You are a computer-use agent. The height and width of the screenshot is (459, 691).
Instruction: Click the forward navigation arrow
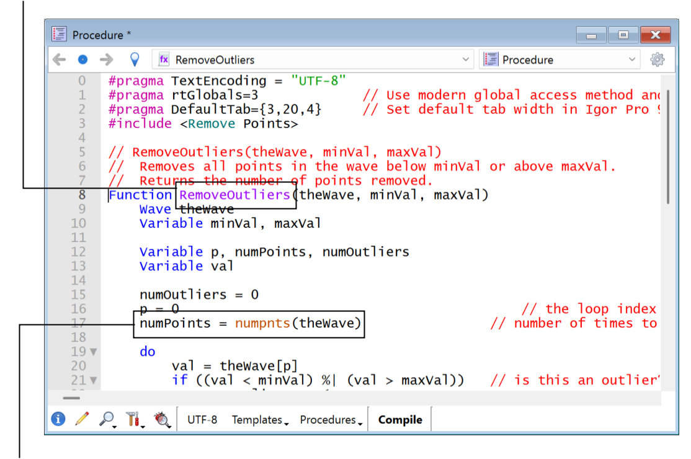(x=107, y=60)
